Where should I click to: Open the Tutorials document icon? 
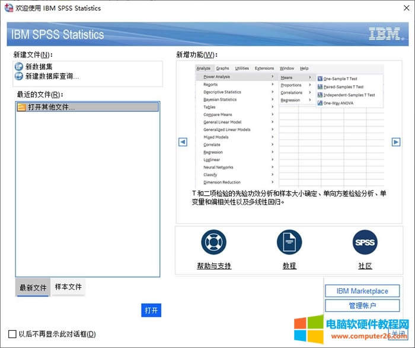click(289, 242)
